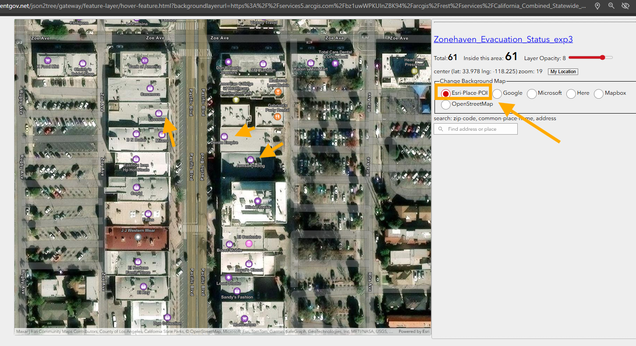Select the El Rey shop marker
This screenshot has width=636, height=346.
tap(143, 286)
